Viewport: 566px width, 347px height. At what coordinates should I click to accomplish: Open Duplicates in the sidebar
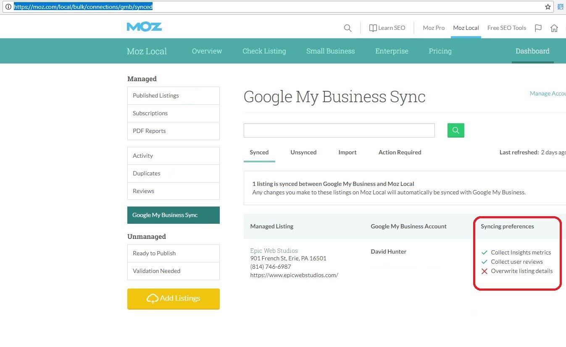(174, 173)
